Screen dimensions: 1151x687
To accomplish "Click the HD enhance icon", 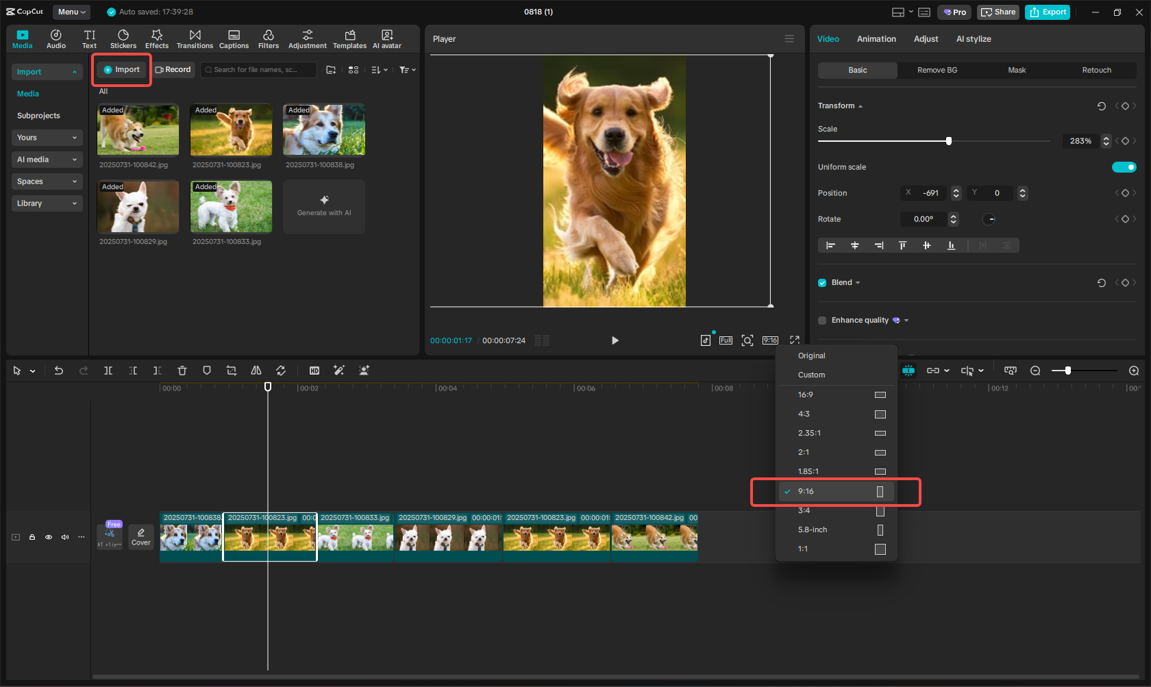I will [x=314, y=371].
